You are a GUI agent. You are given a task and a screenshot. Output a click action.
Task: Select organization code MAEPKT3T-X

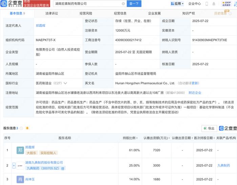click(x=46, y=40)
